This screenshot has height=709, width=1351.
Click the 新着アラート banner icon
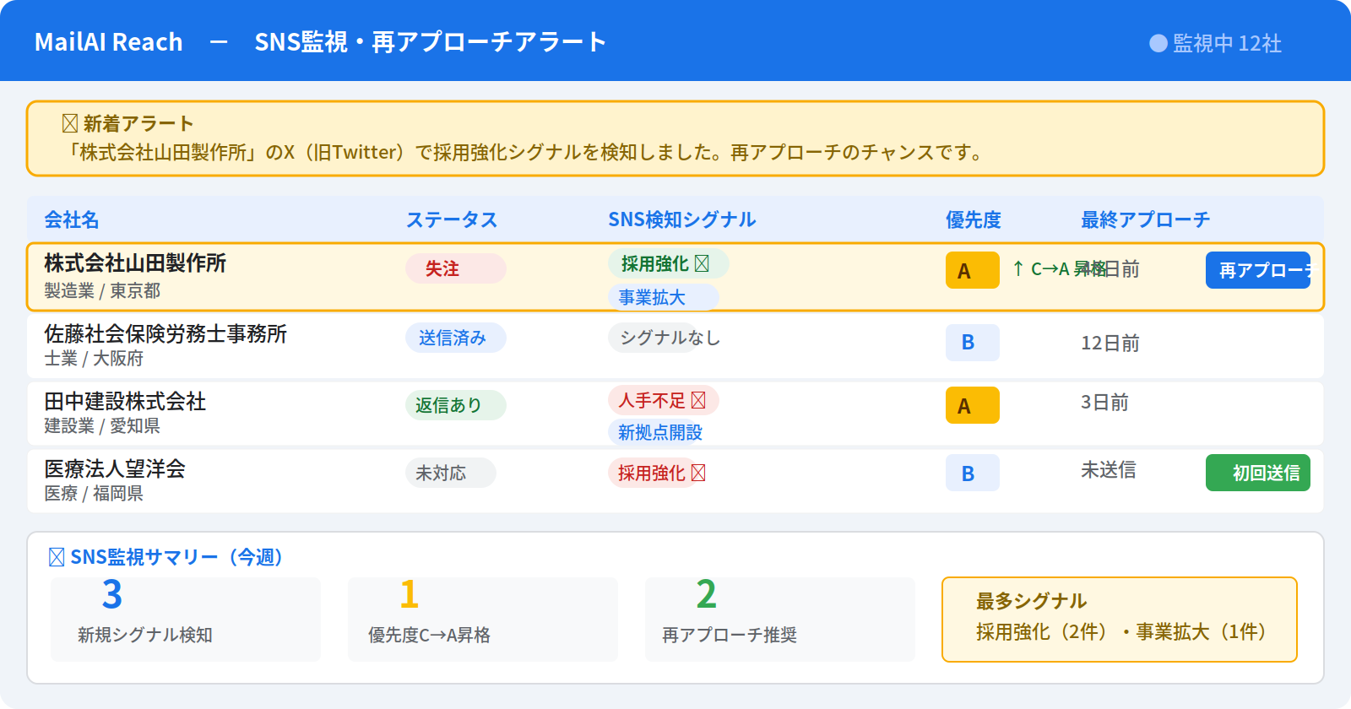[x=70, y=124]
